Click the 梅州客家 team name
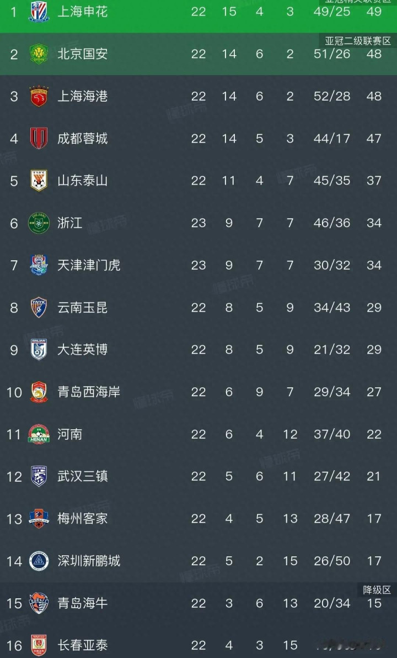This screenshot has height=658, width=397. point(83,519)
